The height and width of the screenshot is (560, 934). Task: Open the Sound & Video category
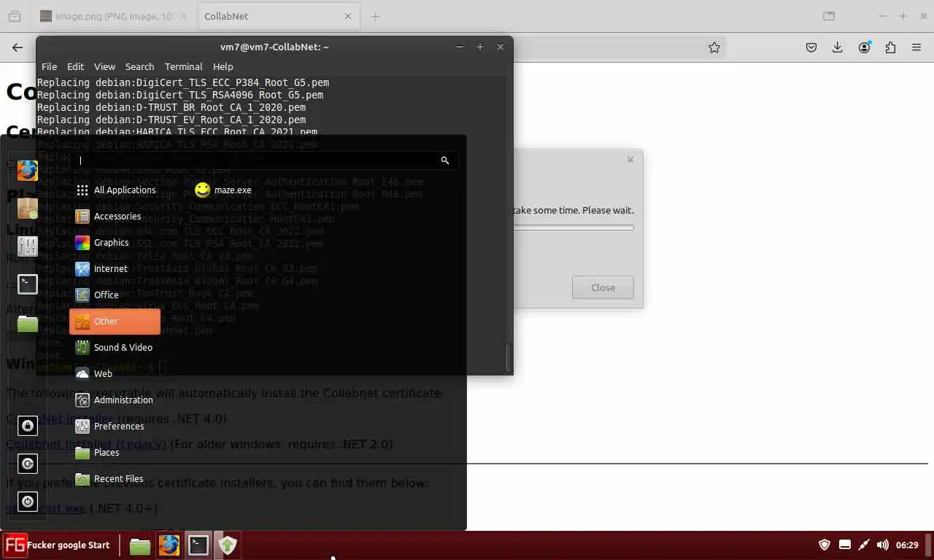coord(115,347)
